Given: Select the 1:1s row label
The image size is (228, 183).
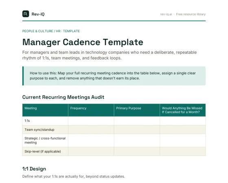Looking at the screenshot, I should coord(27,121).
